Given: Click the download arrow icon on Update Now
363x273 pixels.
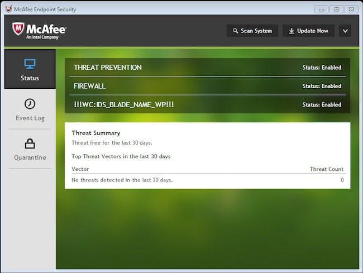Looking at the screenshot, I should coord(292,31).
